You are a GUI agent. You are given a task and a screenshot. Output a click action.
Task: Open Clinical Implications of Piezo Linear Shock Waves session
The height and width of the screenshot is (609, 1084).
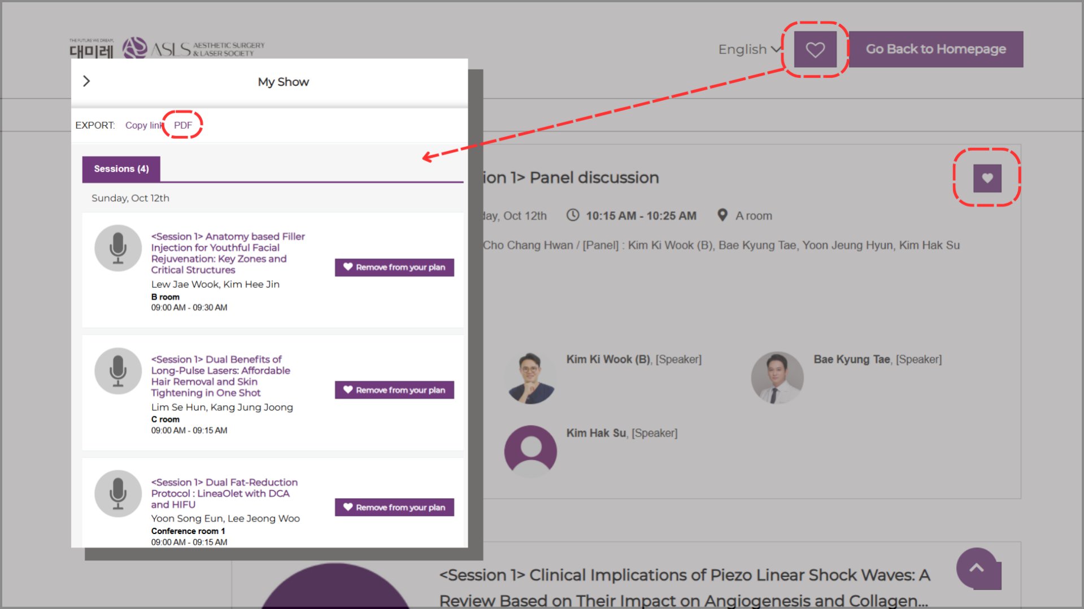coord(685,588)
